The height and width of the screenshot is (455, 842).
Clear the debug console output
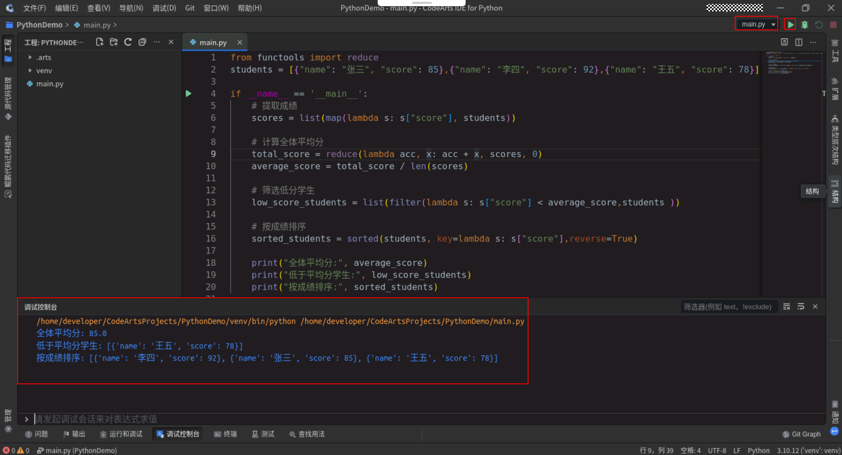pyautogui.click(x=787, y=307)
